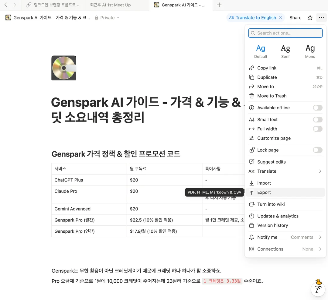Viewport: 328px width, 300px height.
Task: Click the Claude Pro table cell
Action: [89, 195]
